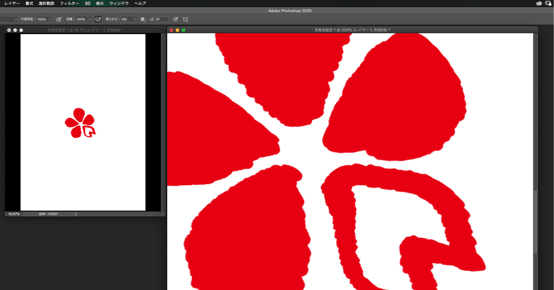Zoom the 200% window with green button
Screen dimensions: 554x290
(x=183, y=30)
